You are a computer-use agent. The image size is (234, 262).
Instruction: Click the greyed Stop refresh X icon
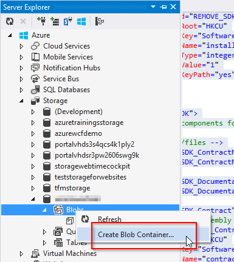coord(23,21)
